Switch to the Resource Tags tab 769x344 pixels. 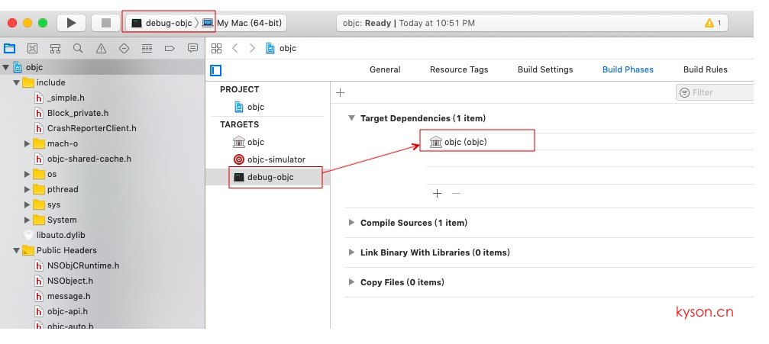459,69
